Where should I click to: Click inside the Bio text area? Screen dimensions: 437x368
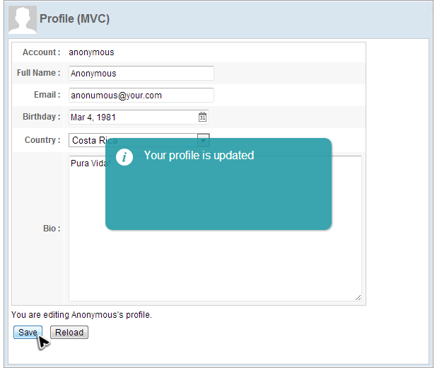(x=212, y=269)
